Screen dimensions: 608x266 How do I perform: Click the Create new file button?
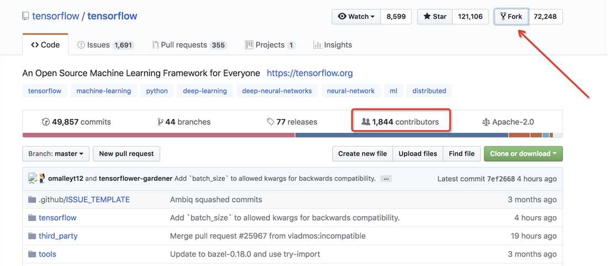click(x=362, y=154)
